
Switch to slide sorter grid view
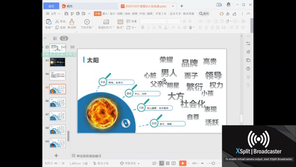point(168,163)
